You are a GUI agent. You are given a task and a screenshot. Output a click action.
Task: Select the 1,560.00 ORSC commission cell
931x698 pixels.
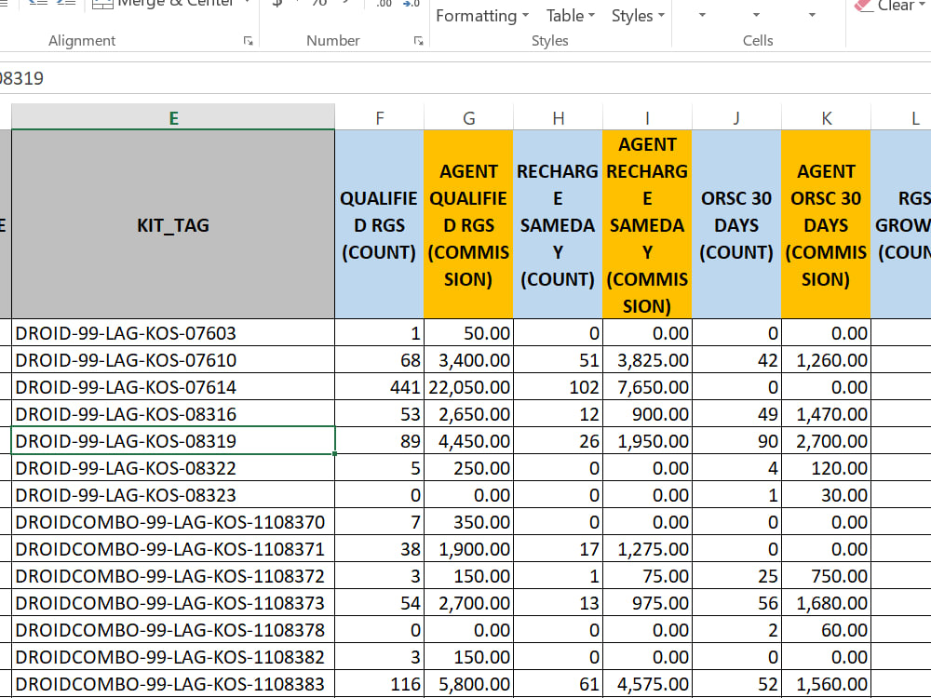pyautogui.click(x=826, y=684)
